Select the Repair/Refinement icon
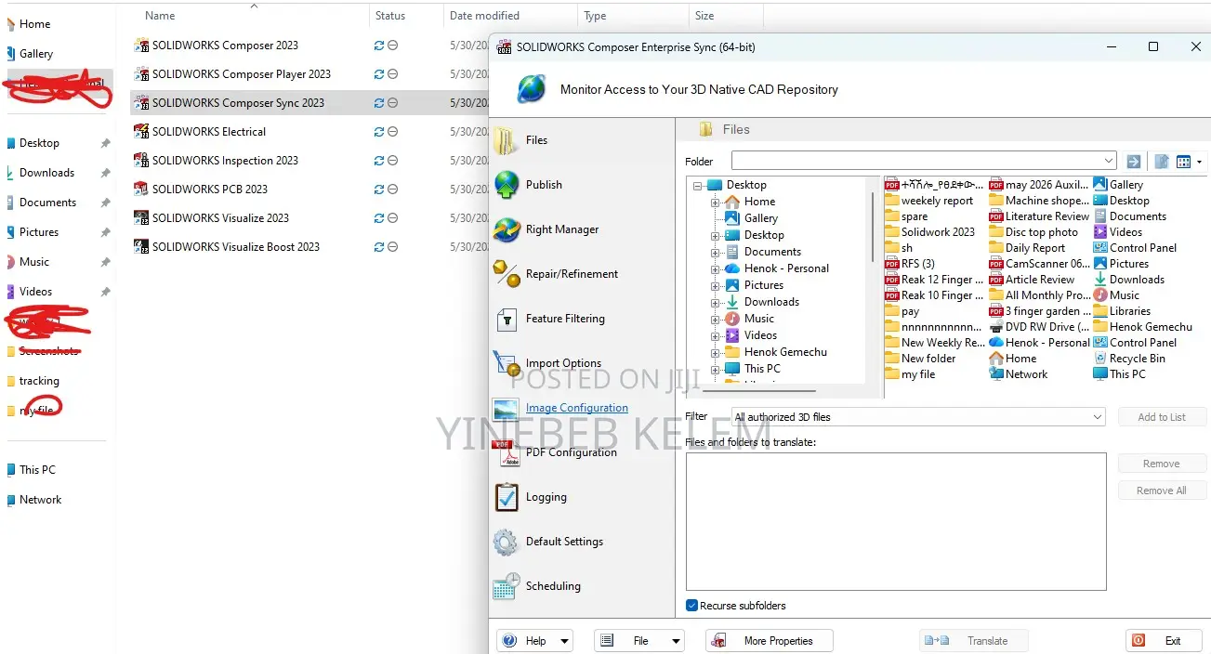 pyautogui.click(x=507, y=274)
